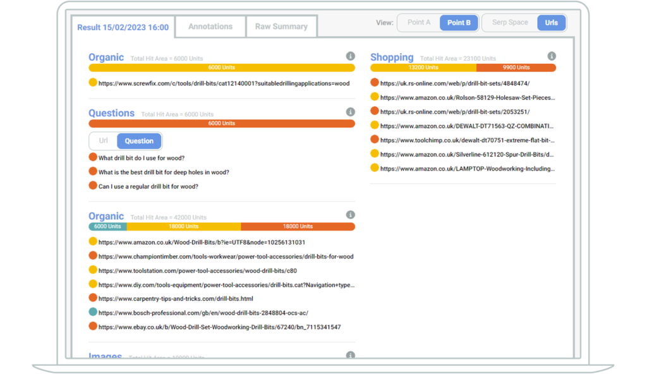
Task: Click orange dot beside 'Can I use a regular drill bit'
Action: point(93,185)
